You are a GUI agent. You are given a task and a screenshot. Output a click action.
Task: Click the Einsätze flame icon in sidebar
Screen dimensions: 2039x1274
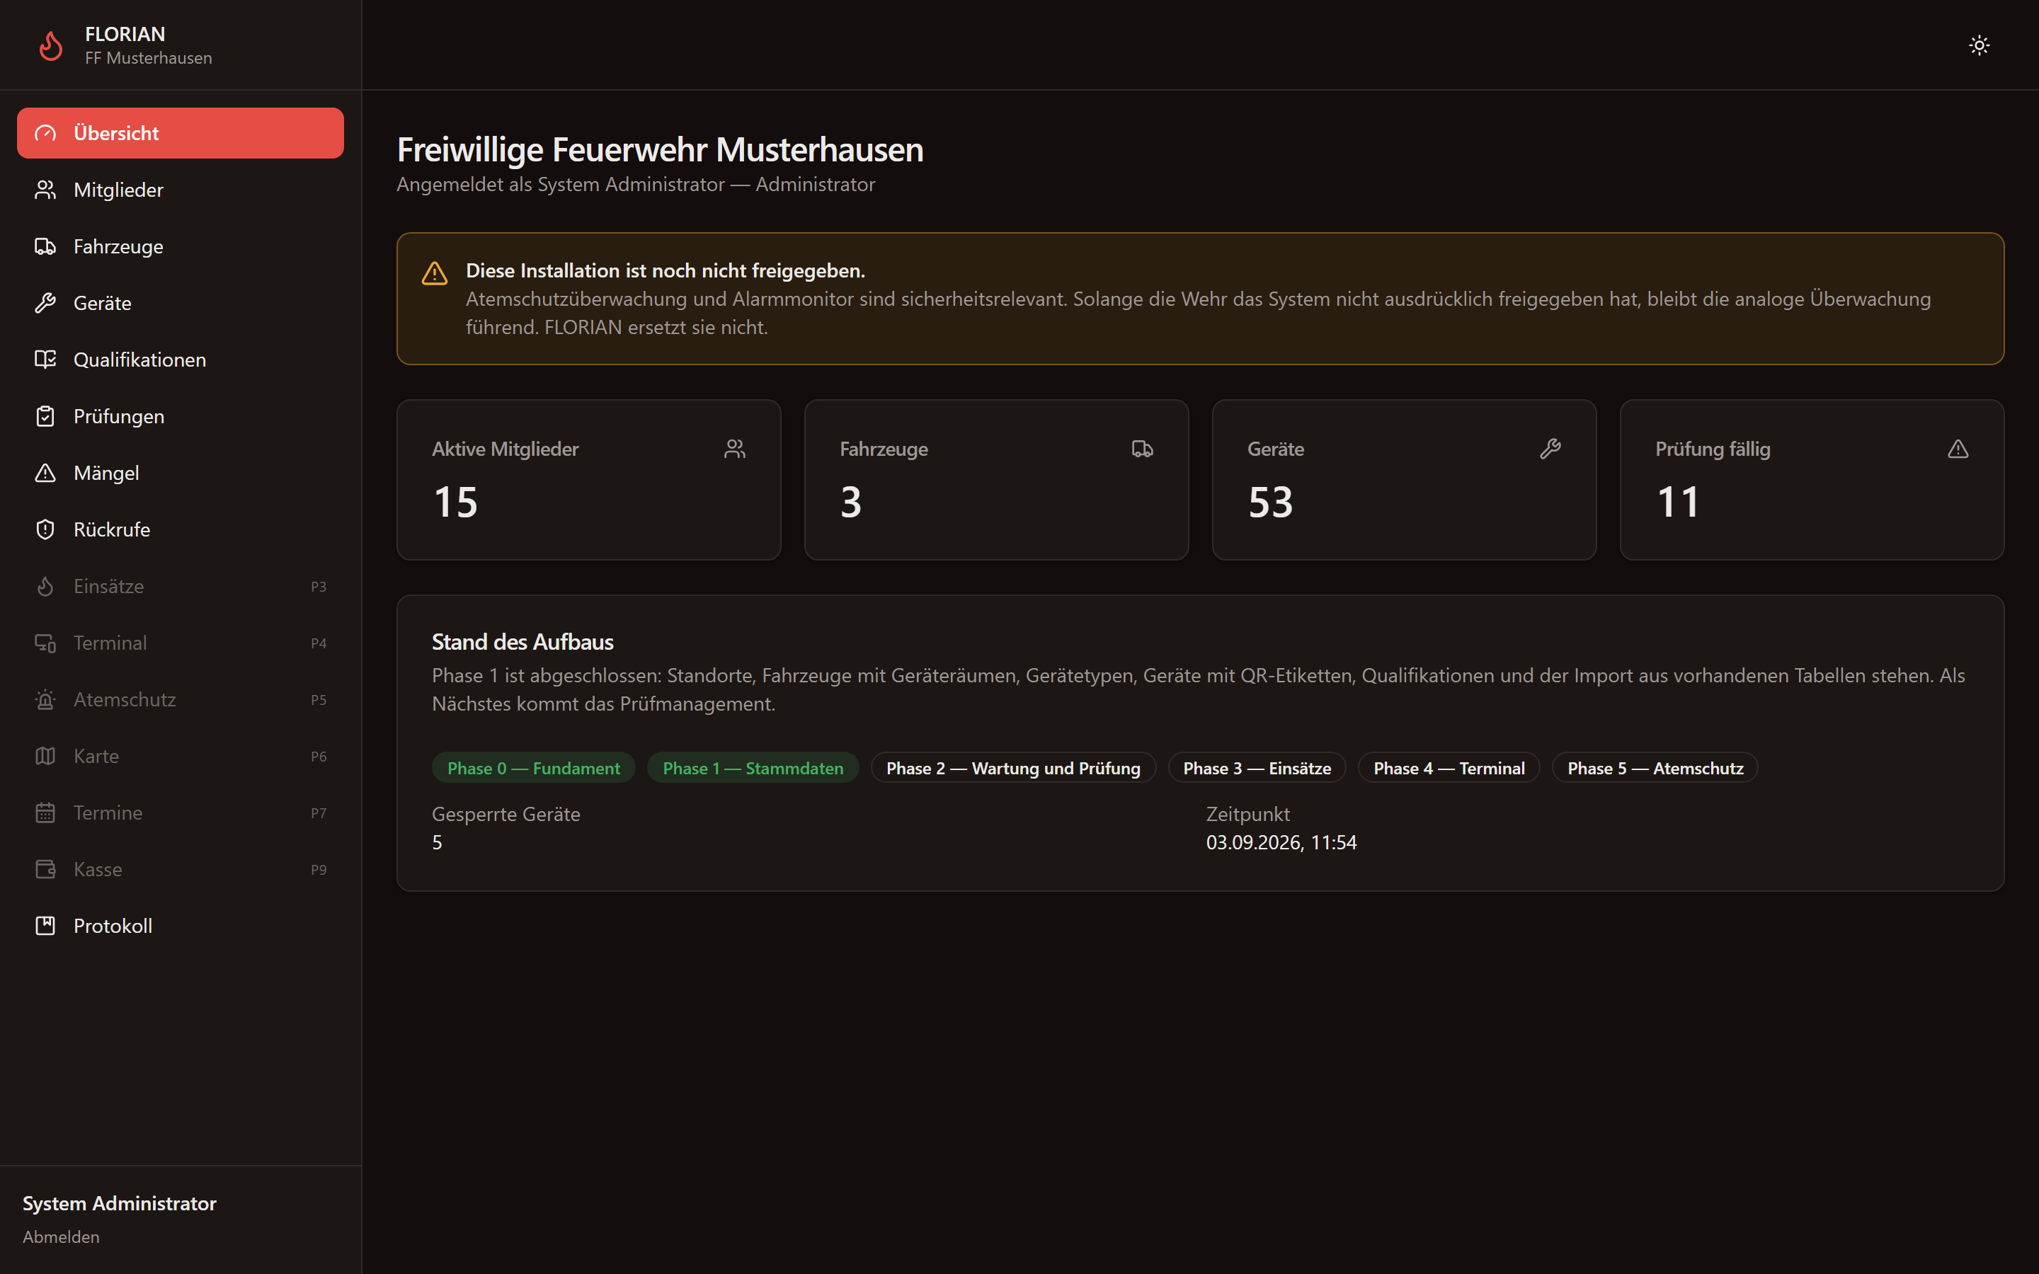[x=45, y=585]
